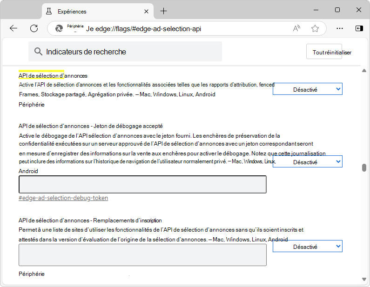Click the address bar URL text

pyautogui.click(x=143, y=29)
